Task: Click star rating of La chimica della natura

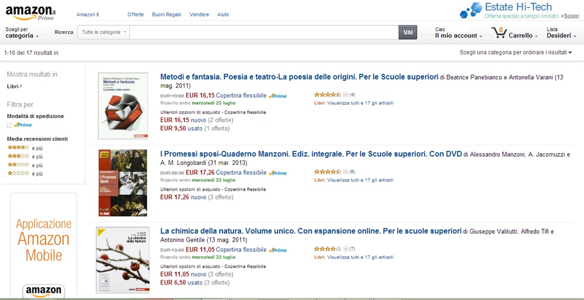Action: 328,249
